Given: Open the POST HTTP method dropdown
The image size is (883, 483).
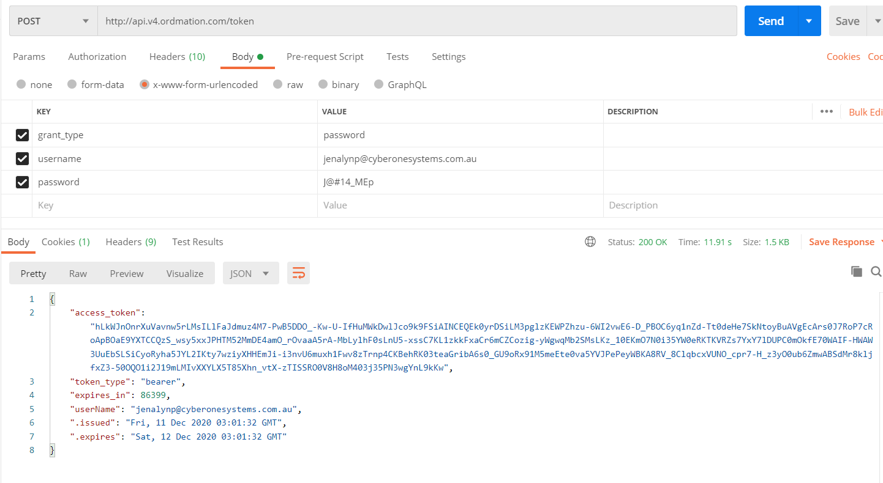Looking at the screenshot, I should pyautogui.click(x=53, y=21).
